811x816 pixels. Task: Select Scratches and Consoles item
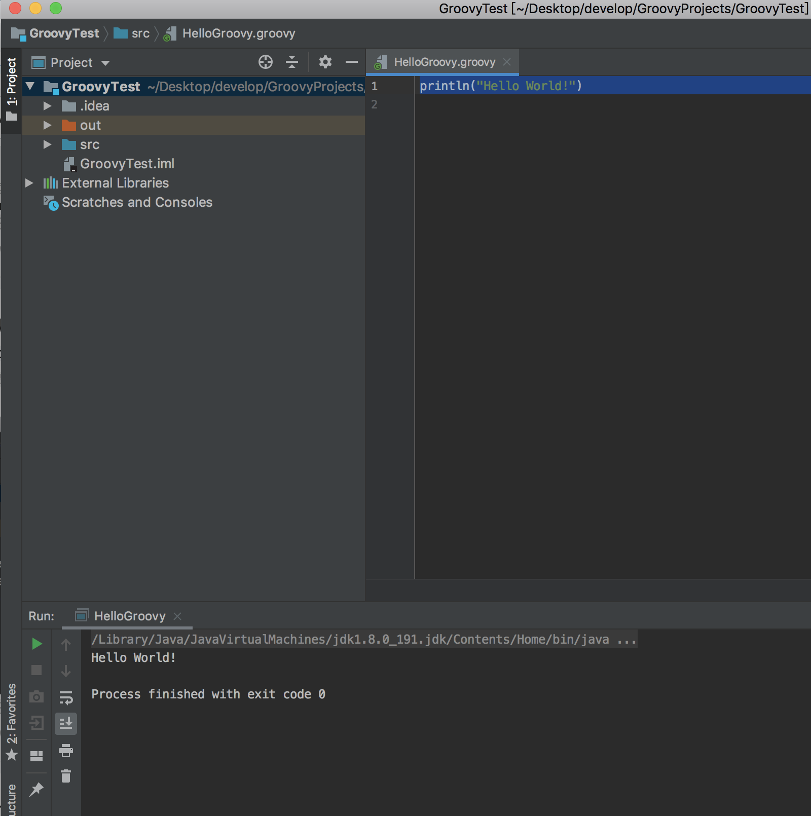[x=137, y=202]
